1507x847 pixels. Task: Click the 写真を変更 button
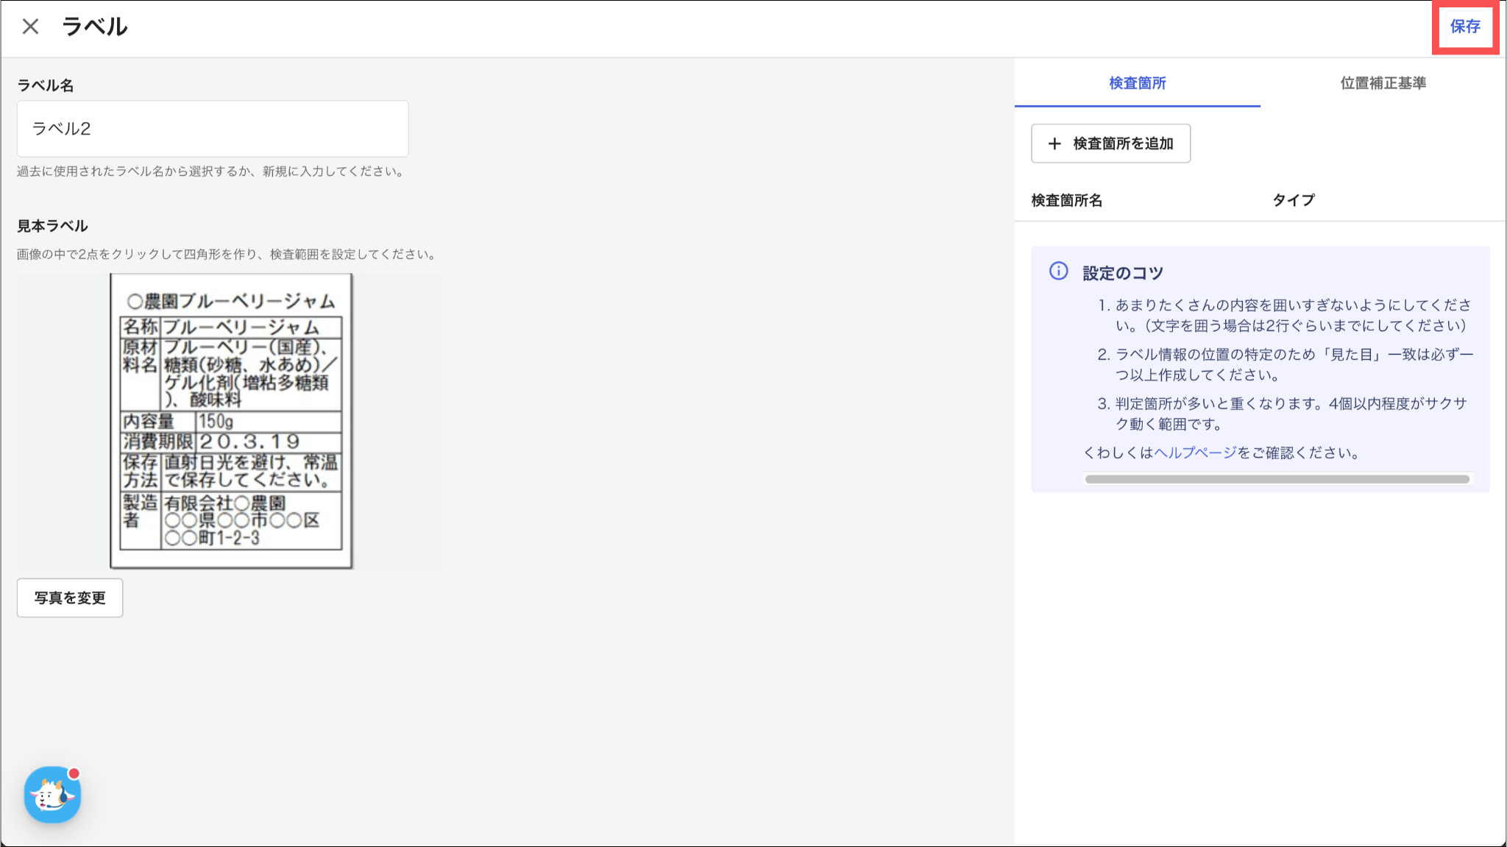coord(70,598)
